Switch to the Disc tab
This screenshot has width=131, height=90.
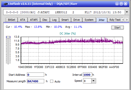45,20
